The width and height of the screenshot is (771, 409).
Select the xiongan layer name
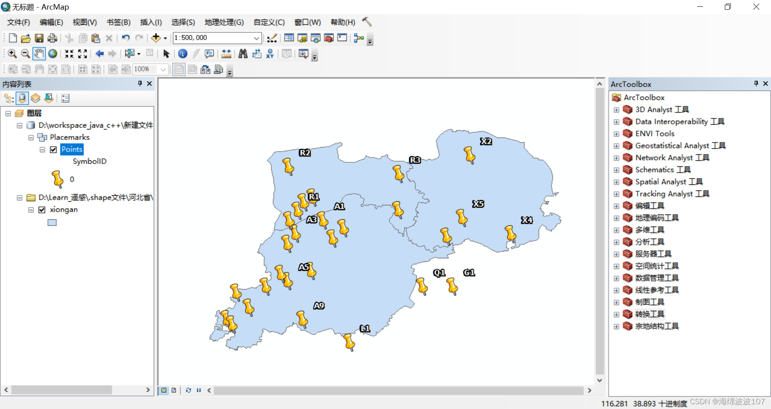coord(63,210)
